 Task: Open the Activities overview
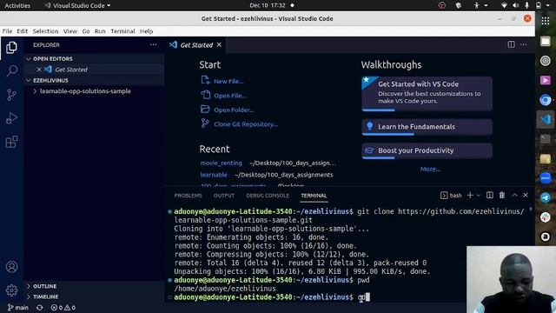click(x=17, y=5)
